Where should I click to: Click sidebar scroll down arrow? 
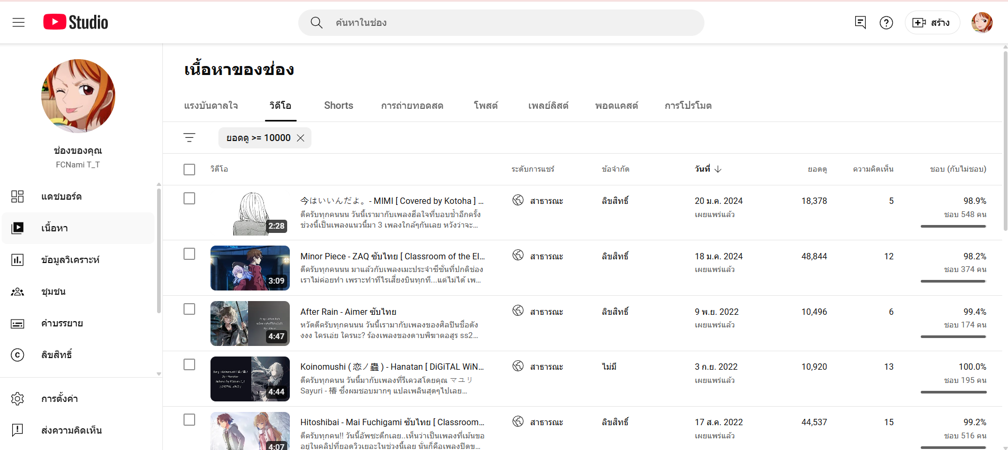(159, 374)
